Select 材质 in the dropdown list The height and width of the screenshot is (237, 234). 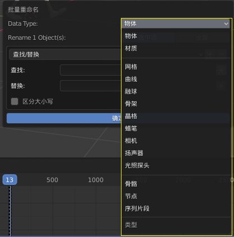click(176, 48)
